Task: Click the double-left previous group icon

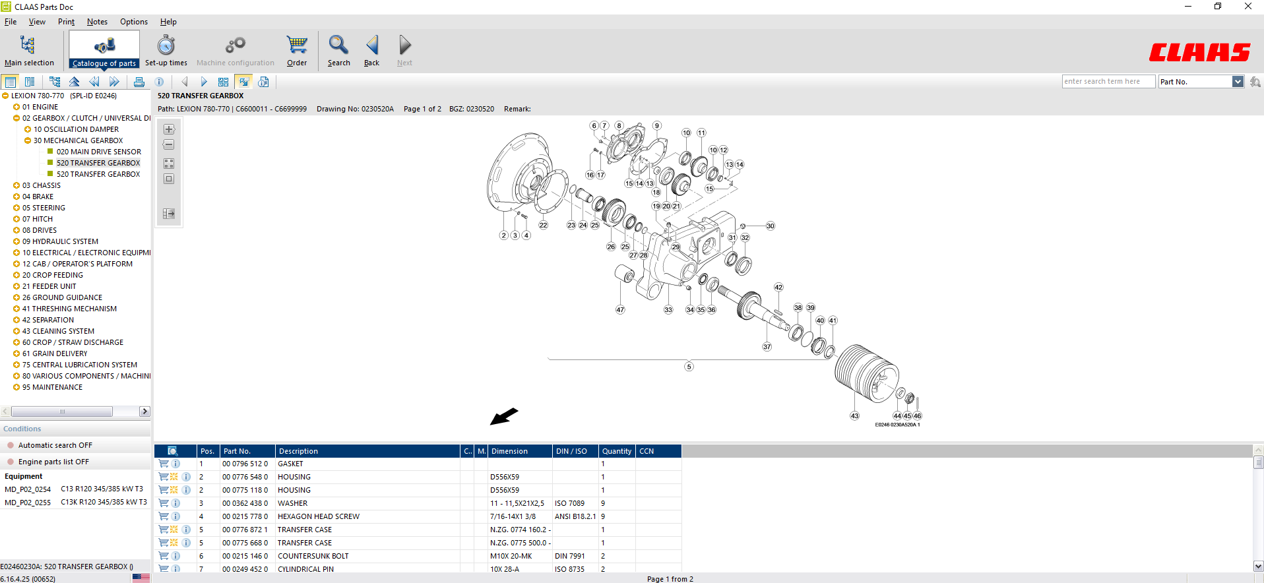Action: click(94, 82)
